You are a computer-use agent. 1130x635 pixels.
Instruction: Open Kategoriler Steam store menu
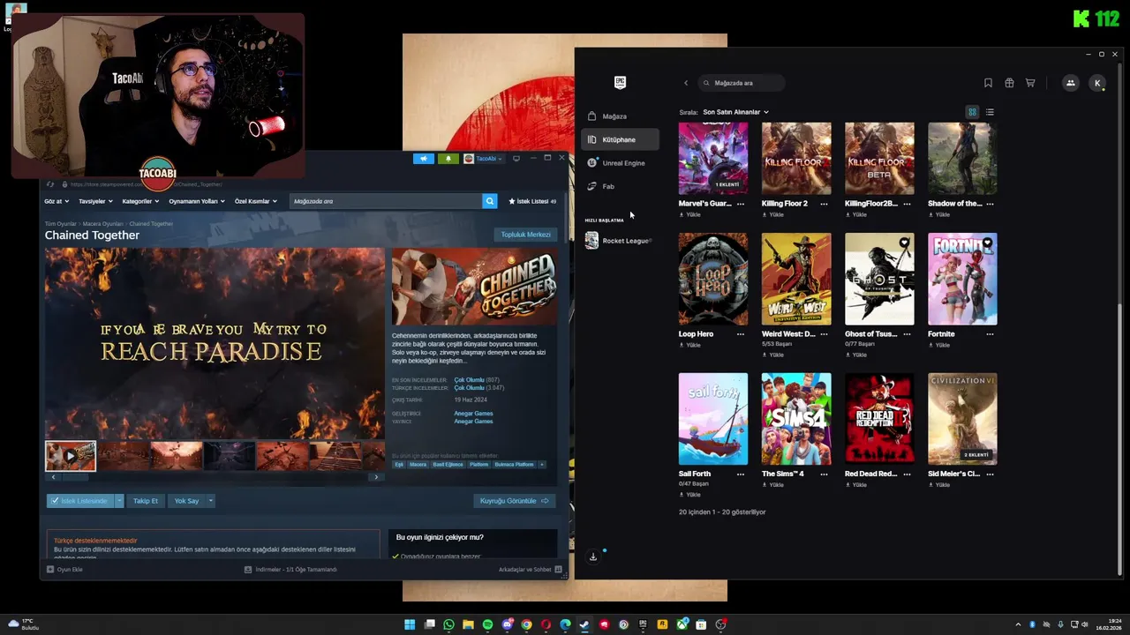[141, 201]
